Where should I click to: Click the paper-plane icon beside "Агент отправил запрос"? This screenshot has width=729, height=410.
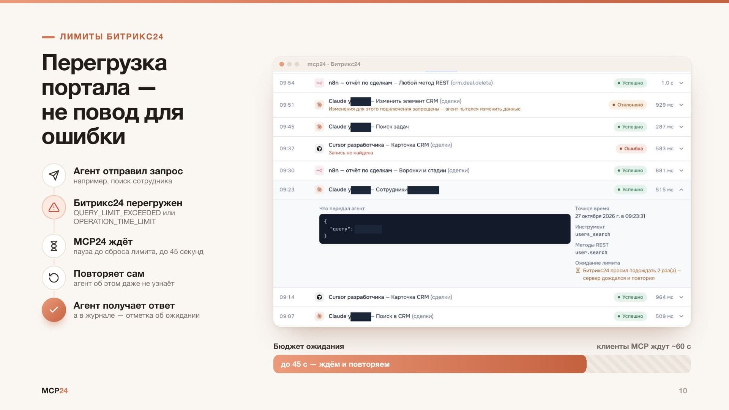pos(54,175)
